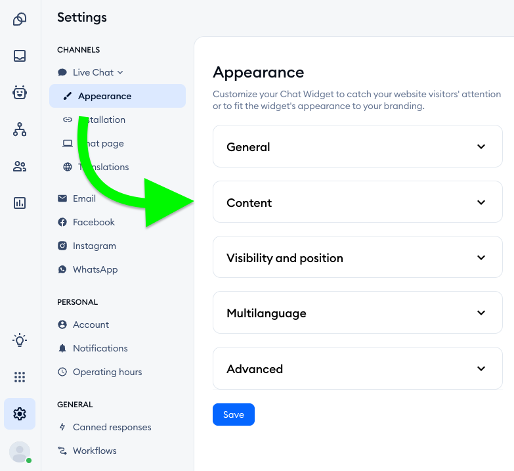514x471 pixels.
Task: Open the contacts people icon
Action: coord(20,166)
